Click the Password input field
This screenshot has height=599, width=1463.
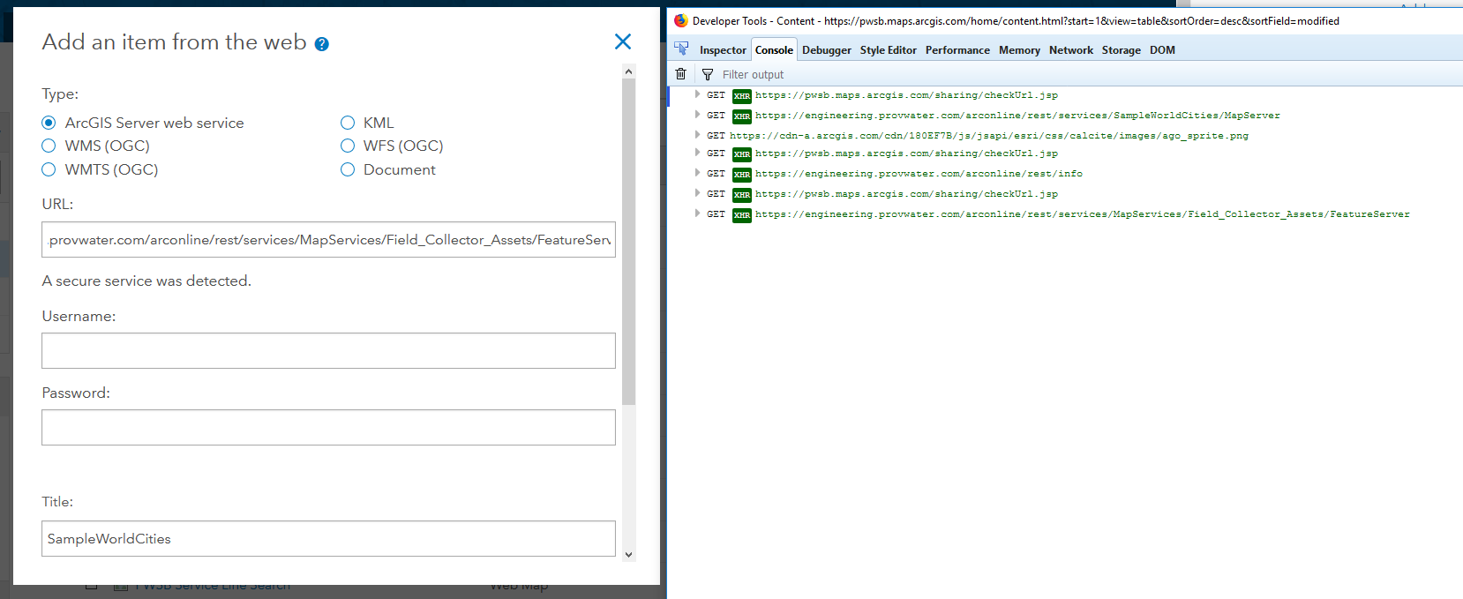tap(328, 427)
